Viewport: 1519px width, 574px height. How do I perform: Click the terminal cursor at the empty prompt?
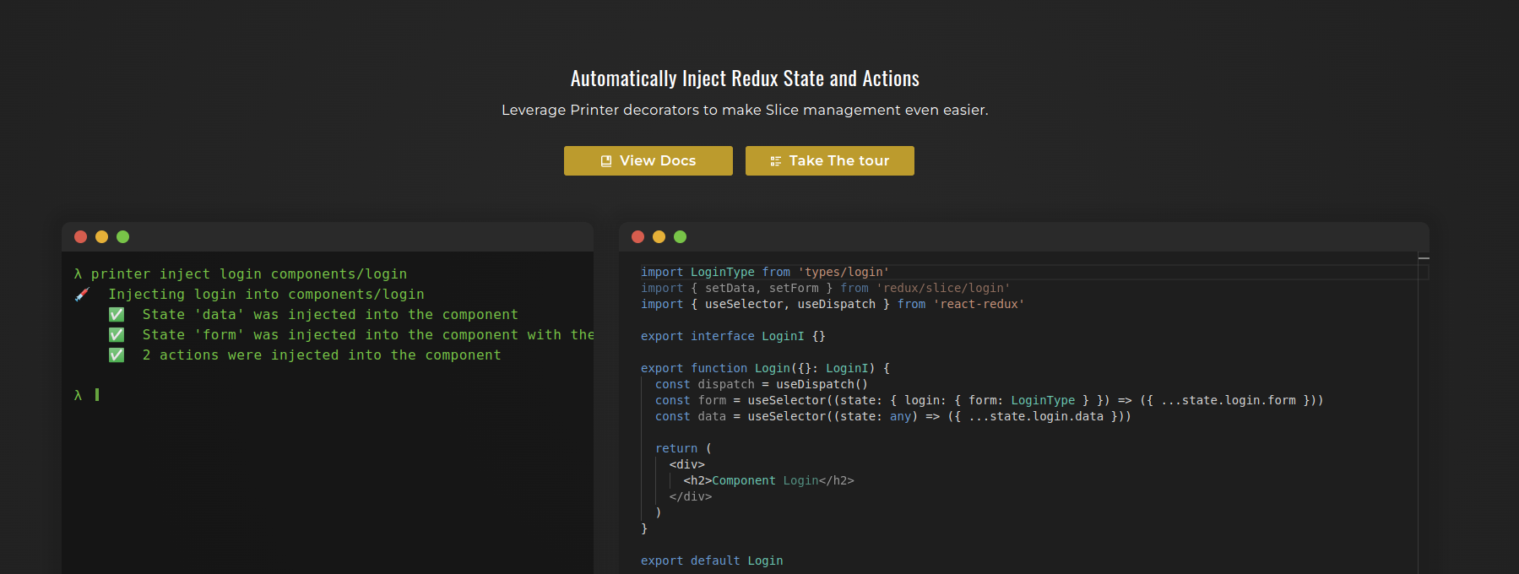(97, 394)
